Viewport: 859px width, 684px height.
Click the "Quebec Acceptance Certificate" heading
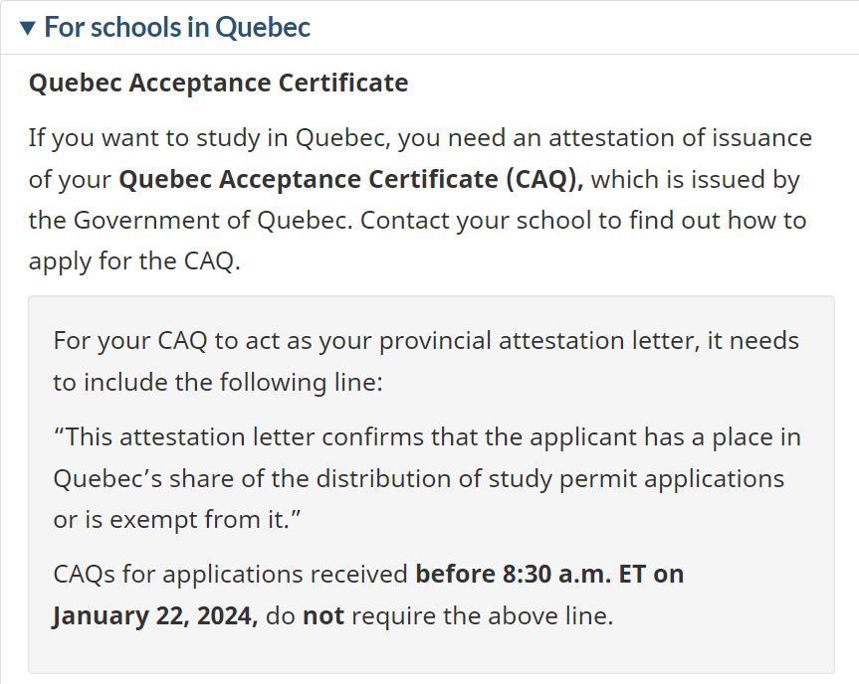coord(218,83)
